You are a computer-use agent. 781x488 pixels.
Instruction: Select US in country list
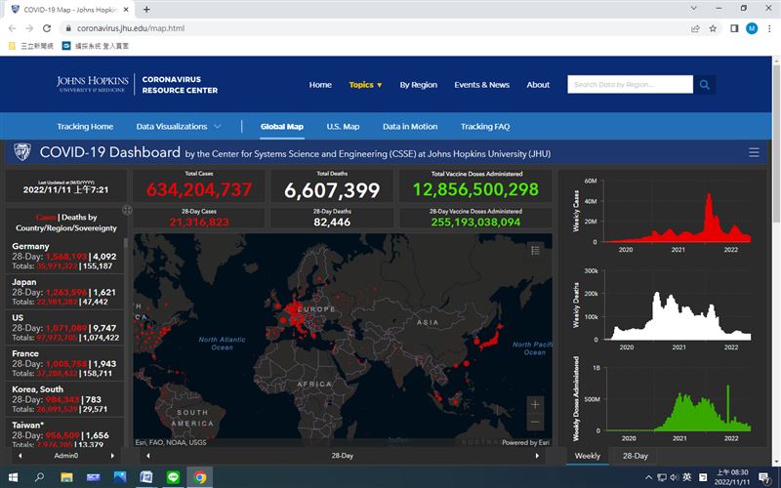(64, 328)
